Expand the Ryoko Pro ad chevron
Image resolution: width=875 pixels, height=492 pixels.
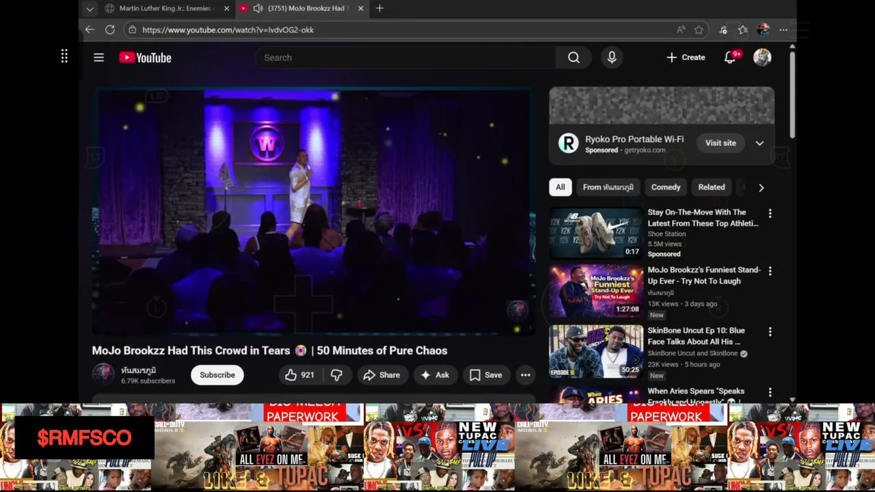pyautogui.click(x=759, y=143)
